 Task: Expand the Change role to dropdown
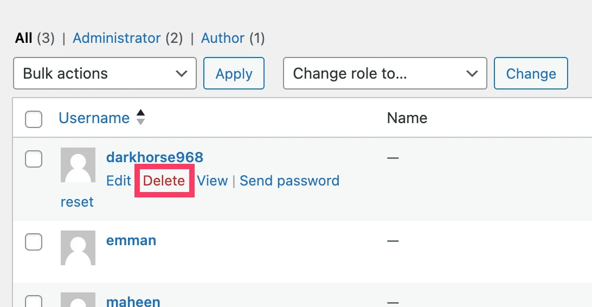click(385, 74)
